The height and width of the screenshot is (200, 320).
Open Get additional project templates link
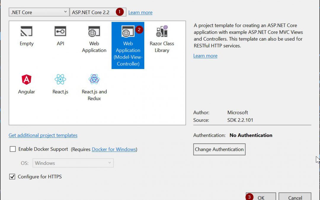[43, 135]
